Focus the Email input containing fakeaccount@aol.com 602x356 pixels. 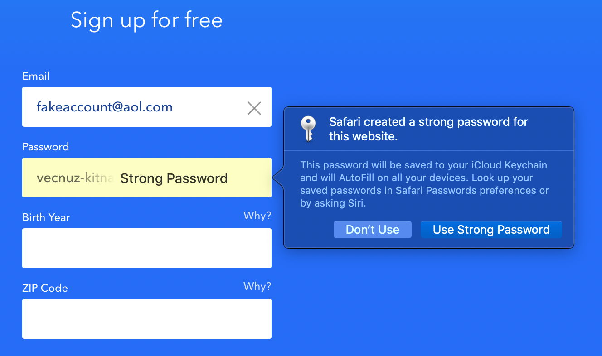147,107
